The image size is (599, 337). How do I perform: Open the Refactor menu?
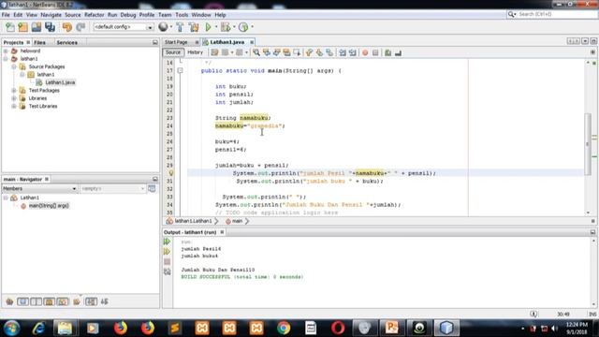(x=94, y=15)
